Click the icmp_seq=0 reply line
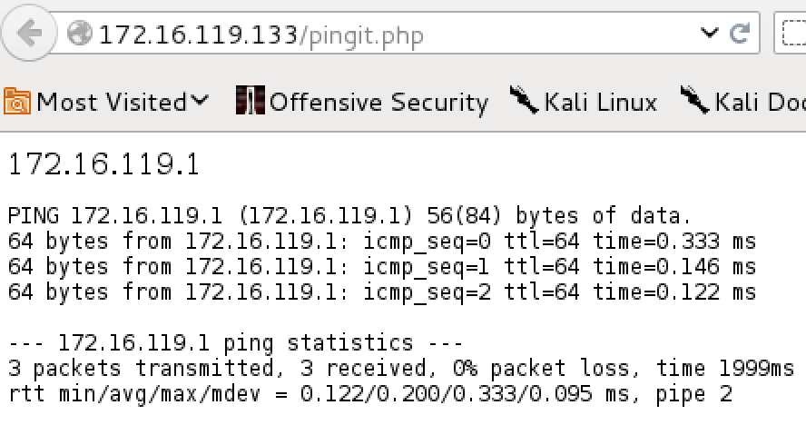 [382, 242]
